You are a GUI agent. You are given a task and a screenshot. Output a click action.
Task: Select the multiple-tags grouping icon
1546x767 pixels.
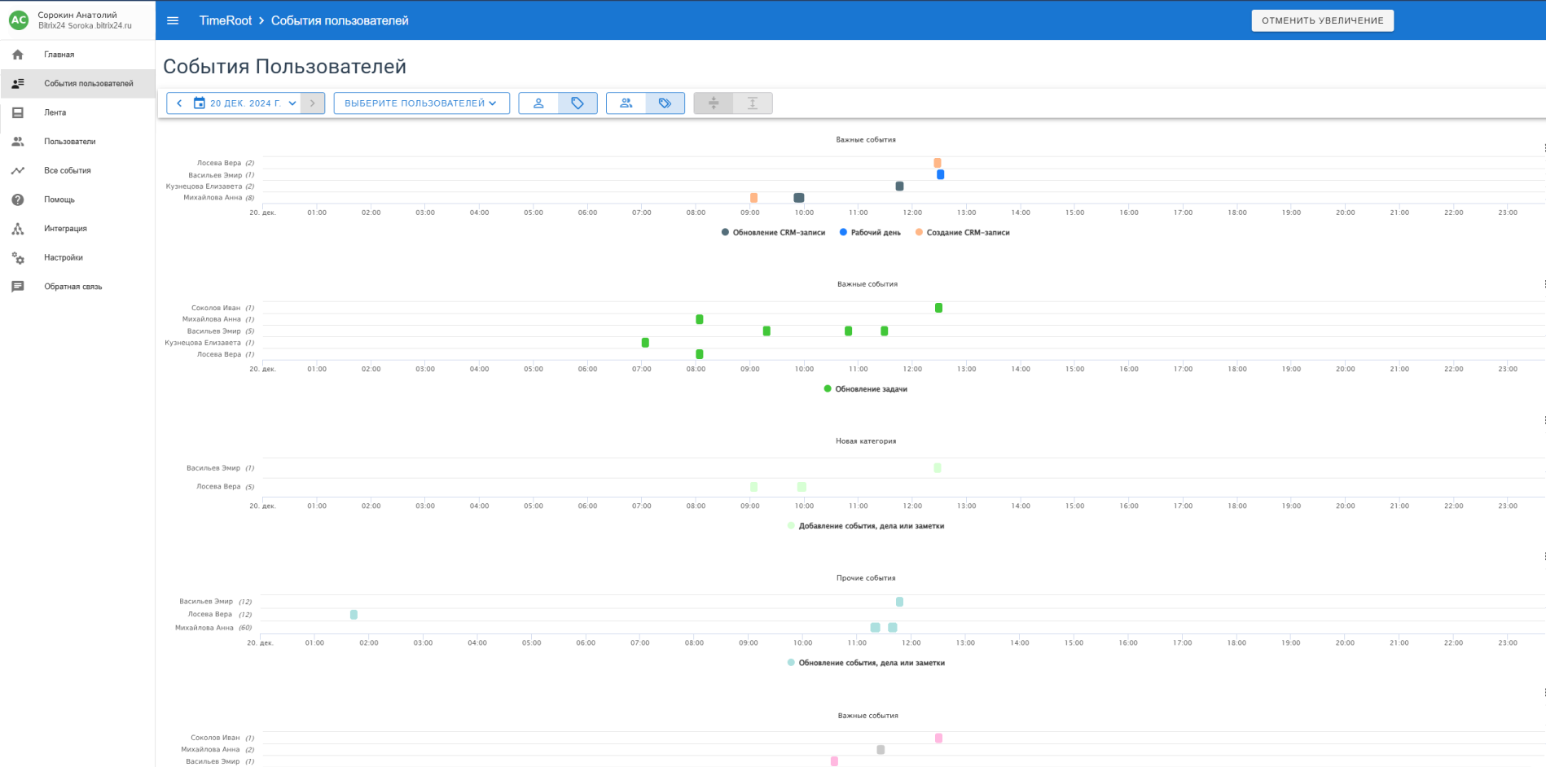tap(665, 103)
